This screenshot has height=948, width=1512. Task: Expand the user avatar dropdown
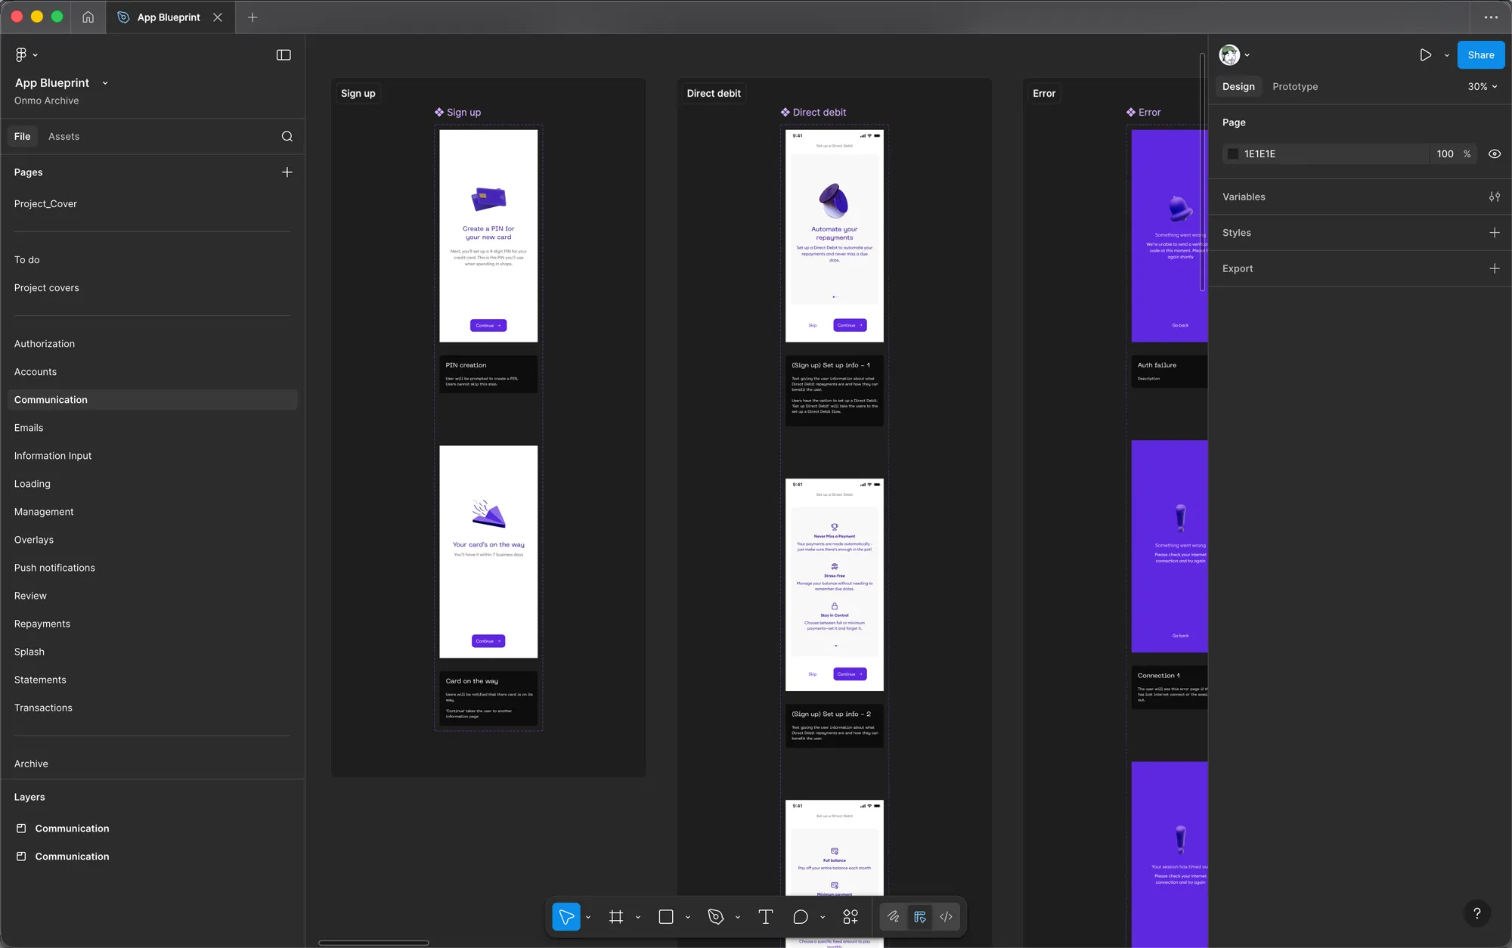1247,55
